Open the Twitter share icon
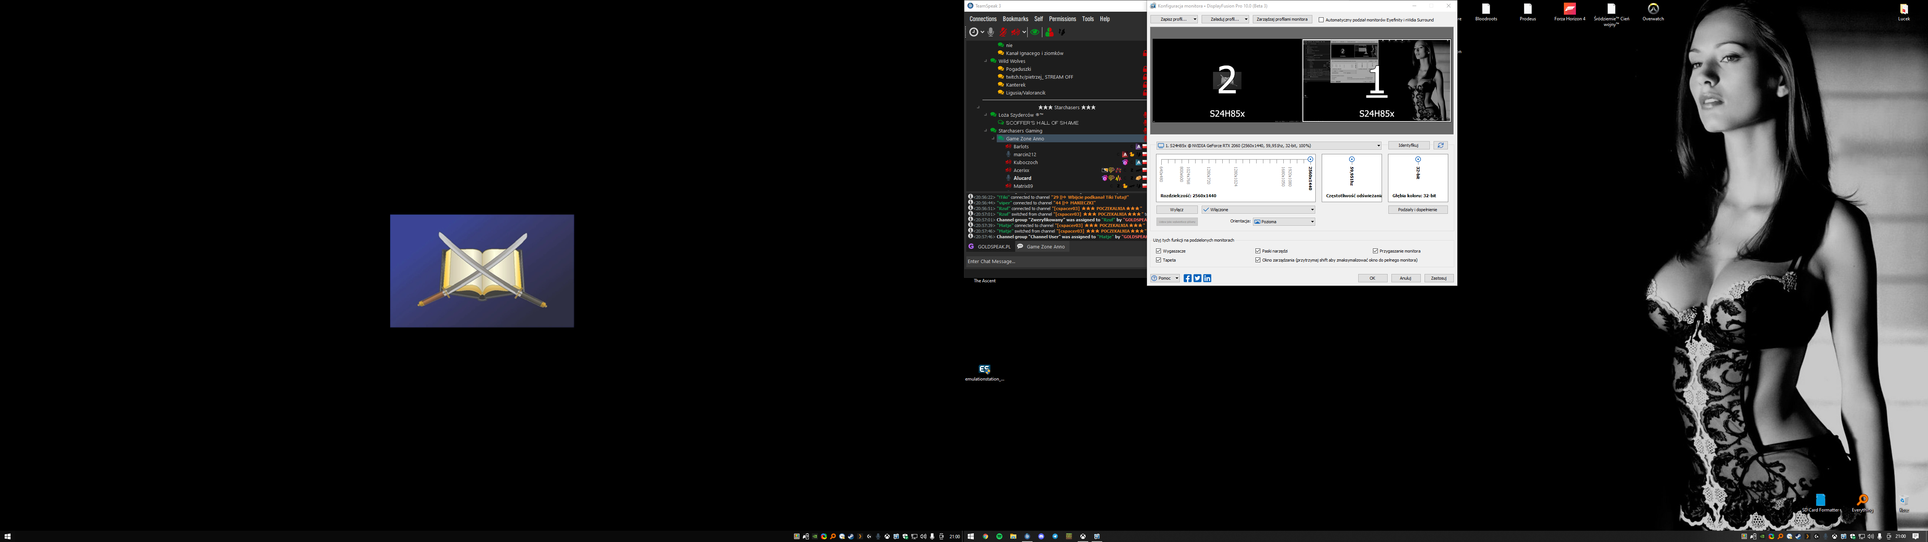The height and width of the screenshot is (542, 1928). [x=1197, y=279]
